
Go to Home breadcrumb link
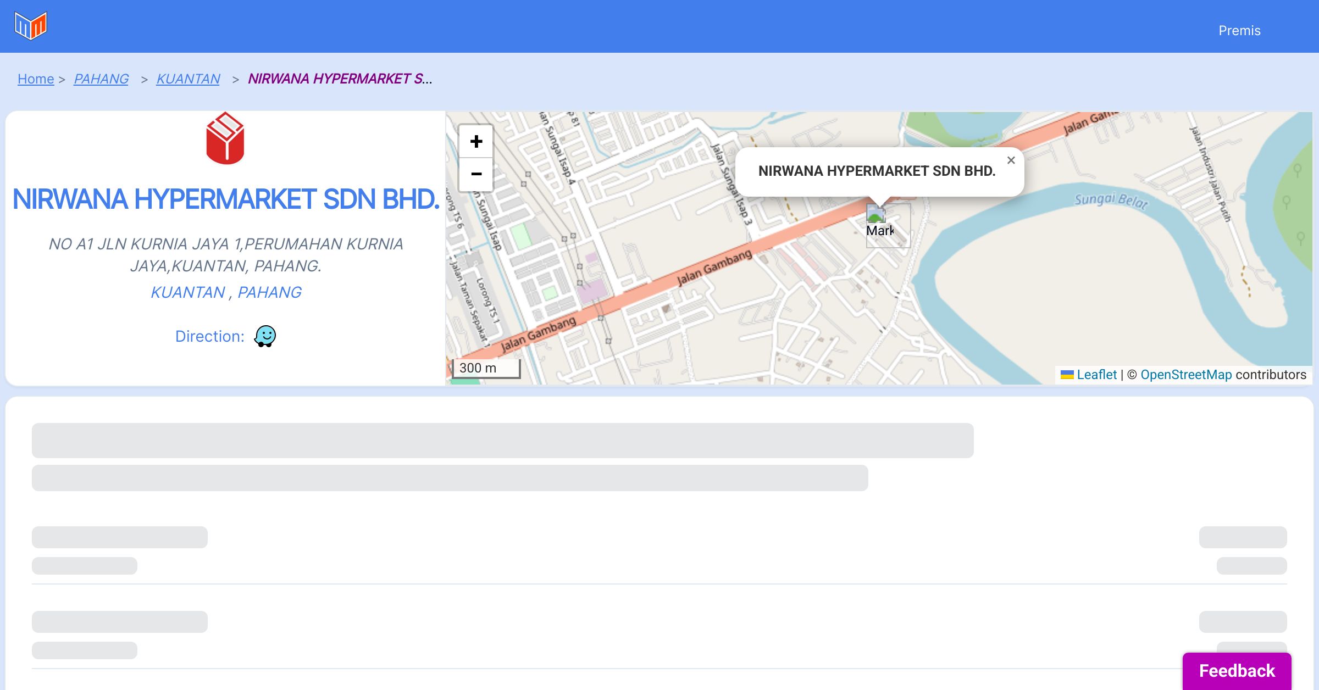point(36,79)
